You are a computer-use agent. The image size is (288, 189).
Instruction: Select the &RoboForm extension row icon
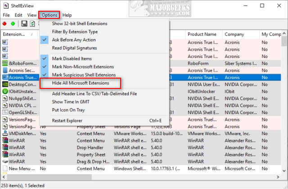click(x=5, y=63)
